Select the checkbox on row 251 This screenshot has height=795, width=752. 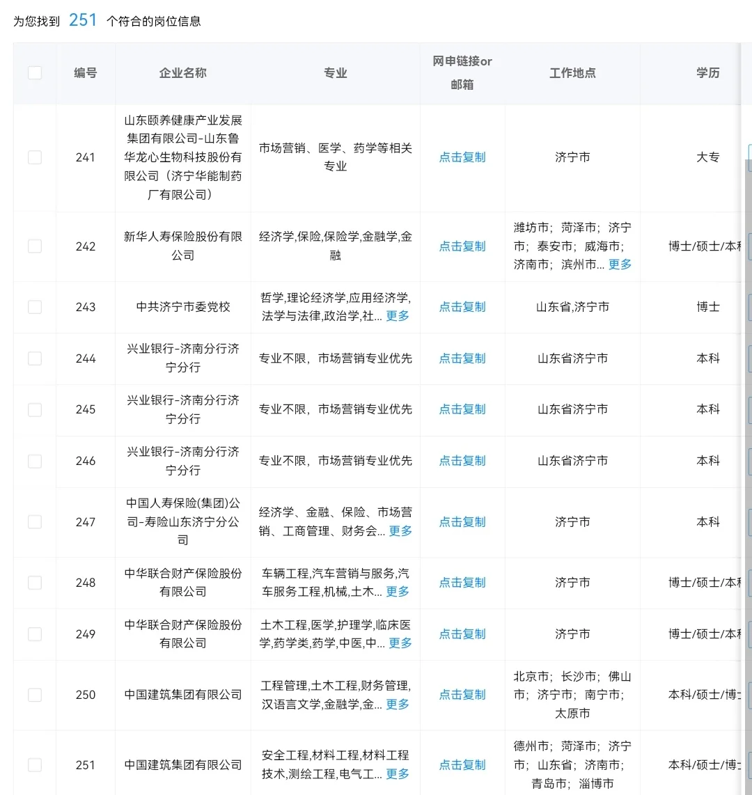[35, 764]
